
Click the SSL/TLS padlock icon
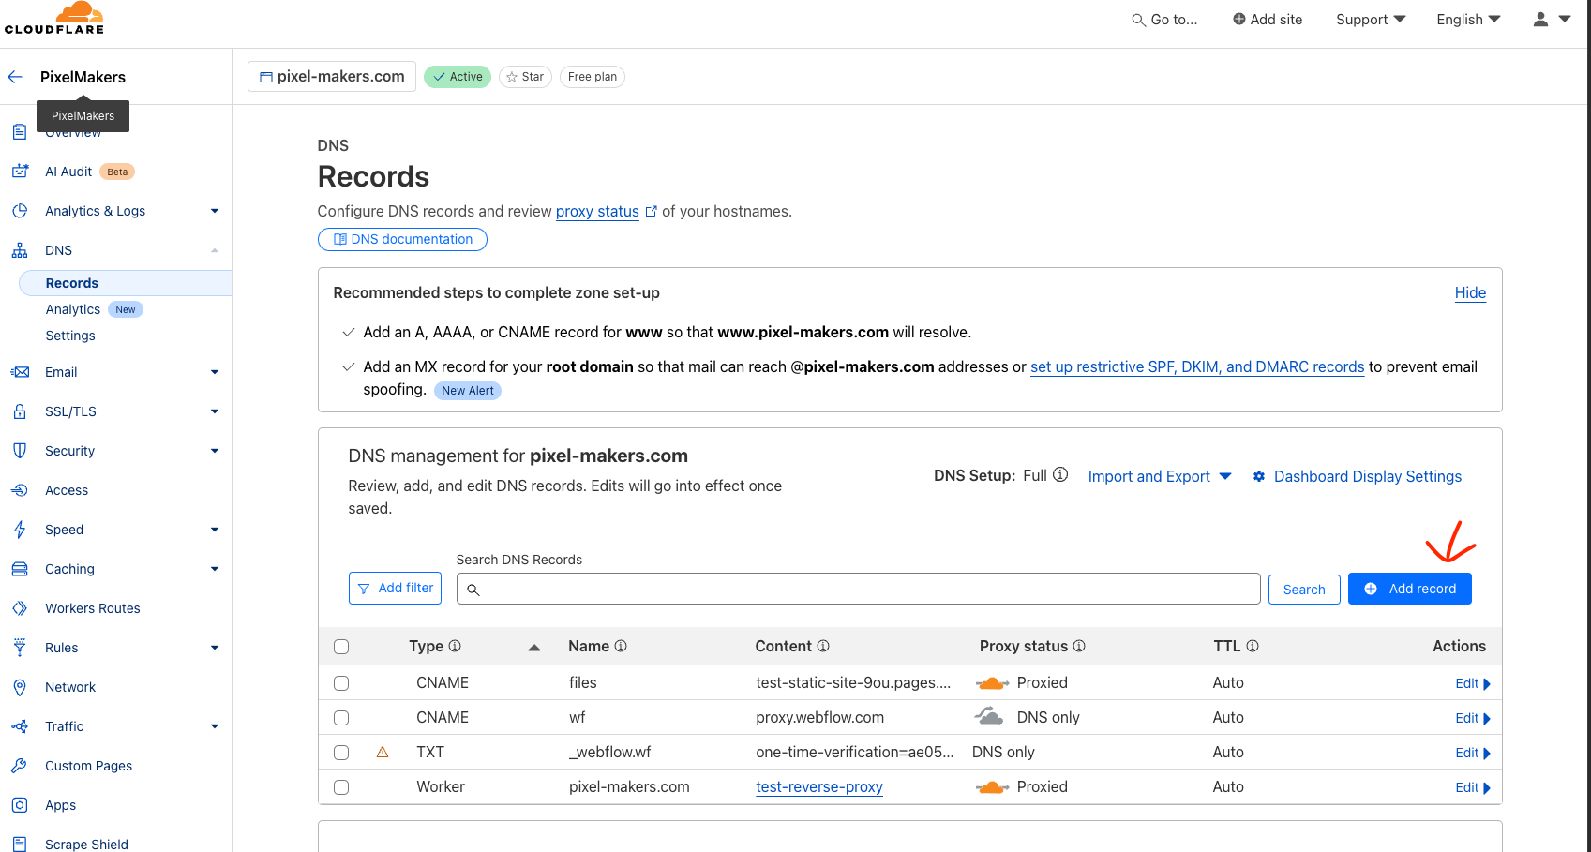[x=20, y=411]
